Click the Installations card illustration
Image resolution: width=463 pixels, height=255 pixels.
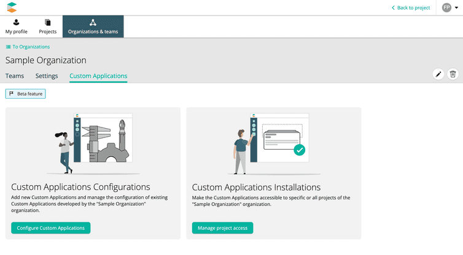(x=273, y=143)
